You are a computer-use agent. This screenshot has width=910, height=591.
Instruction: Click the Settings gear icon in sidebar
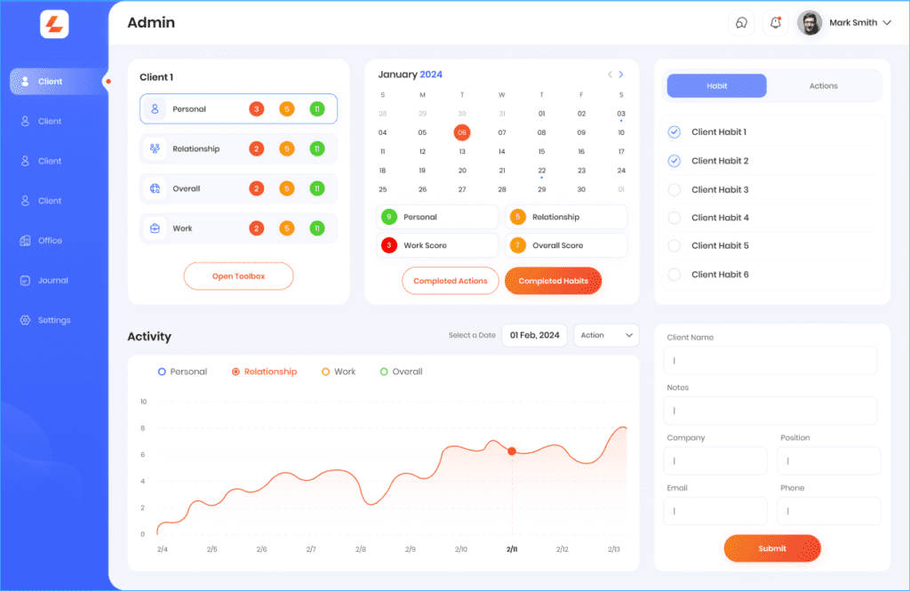point(25,320)
